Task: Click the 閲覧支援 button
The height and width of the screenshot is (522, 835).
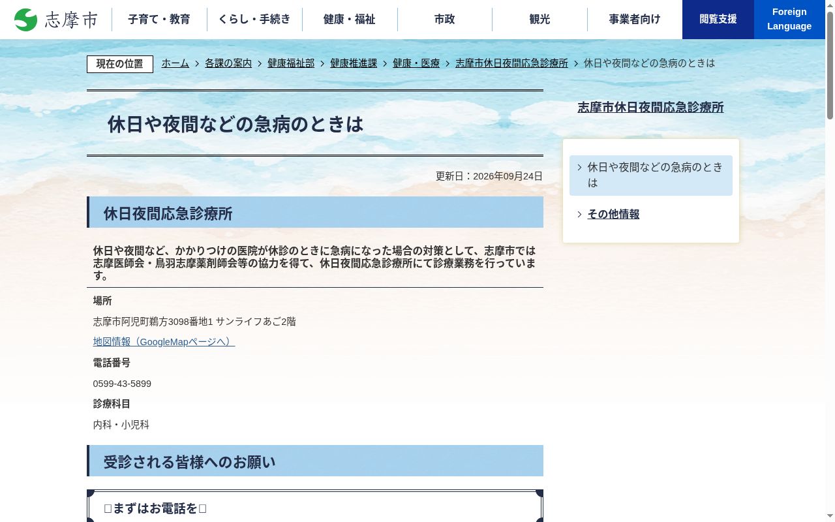Action: click(x=718, y=20)
